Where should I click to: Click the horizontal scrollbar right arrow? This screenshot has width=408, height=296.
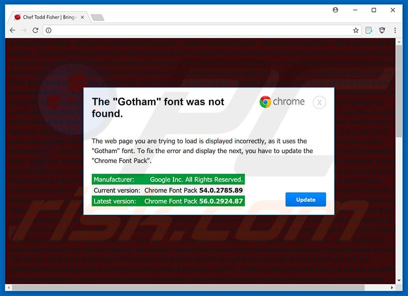[392, 287]
